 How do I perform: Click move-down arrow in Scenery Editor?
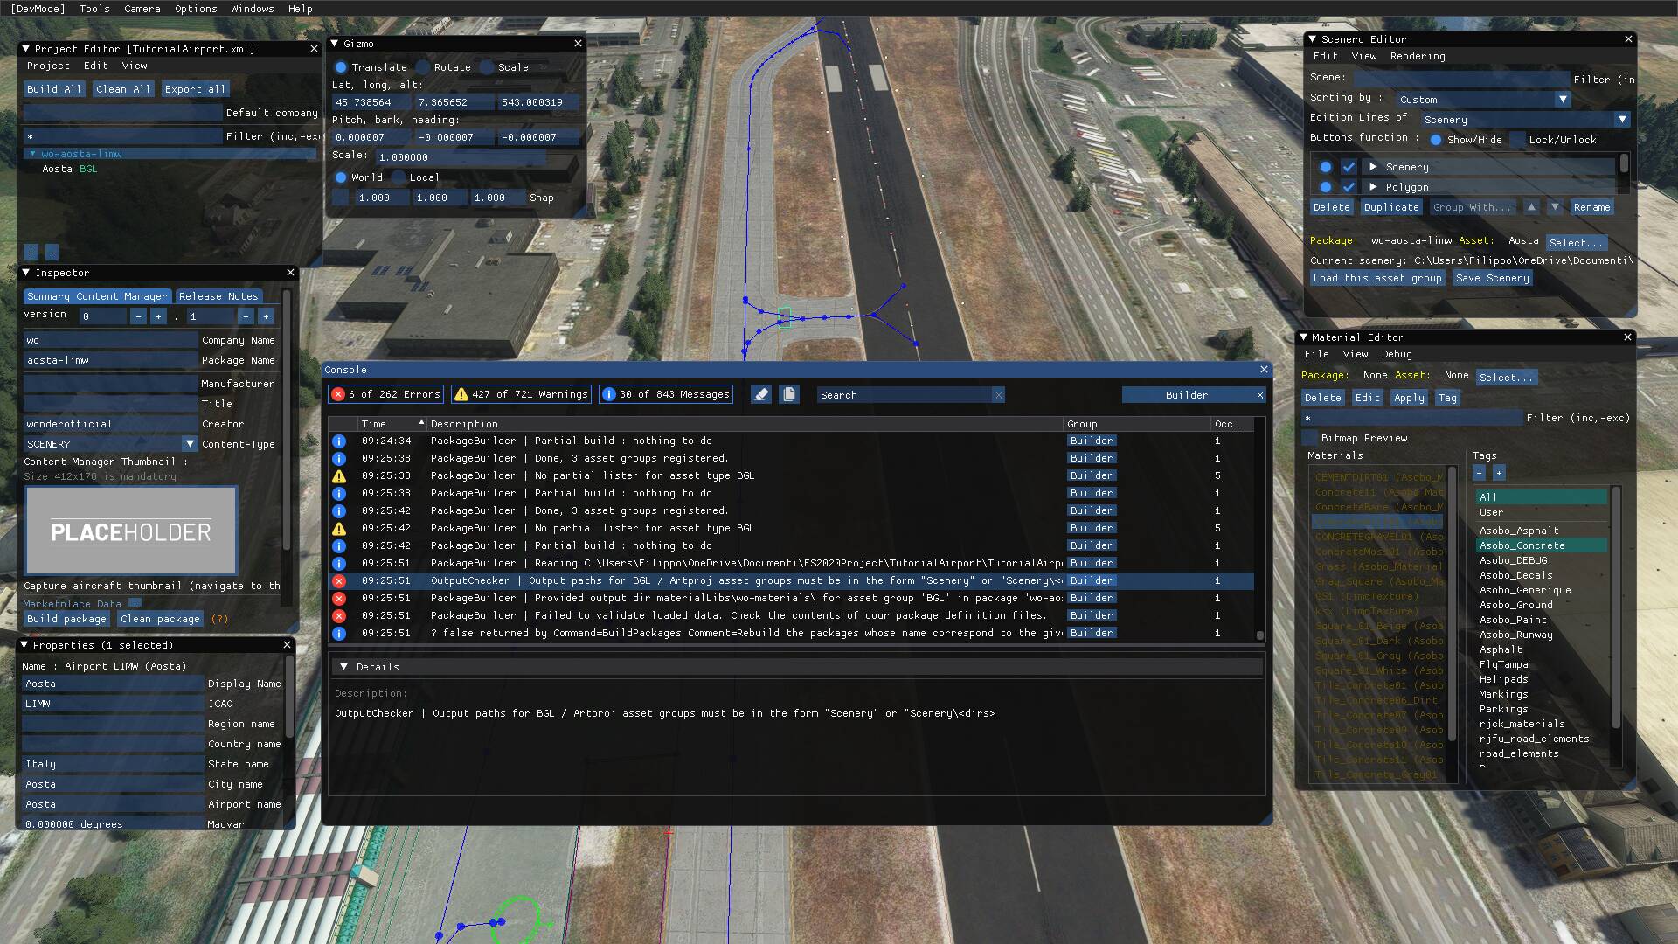1555,207
